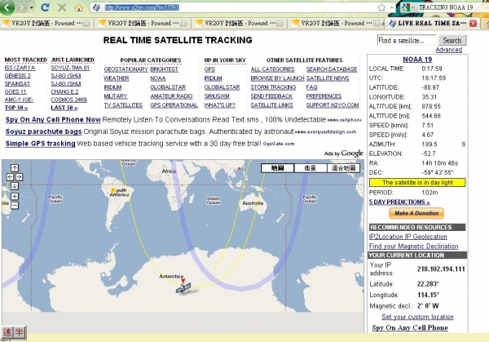
Task: Zoom out on the map
Action: pyautogui.click(x=15, y=206)
